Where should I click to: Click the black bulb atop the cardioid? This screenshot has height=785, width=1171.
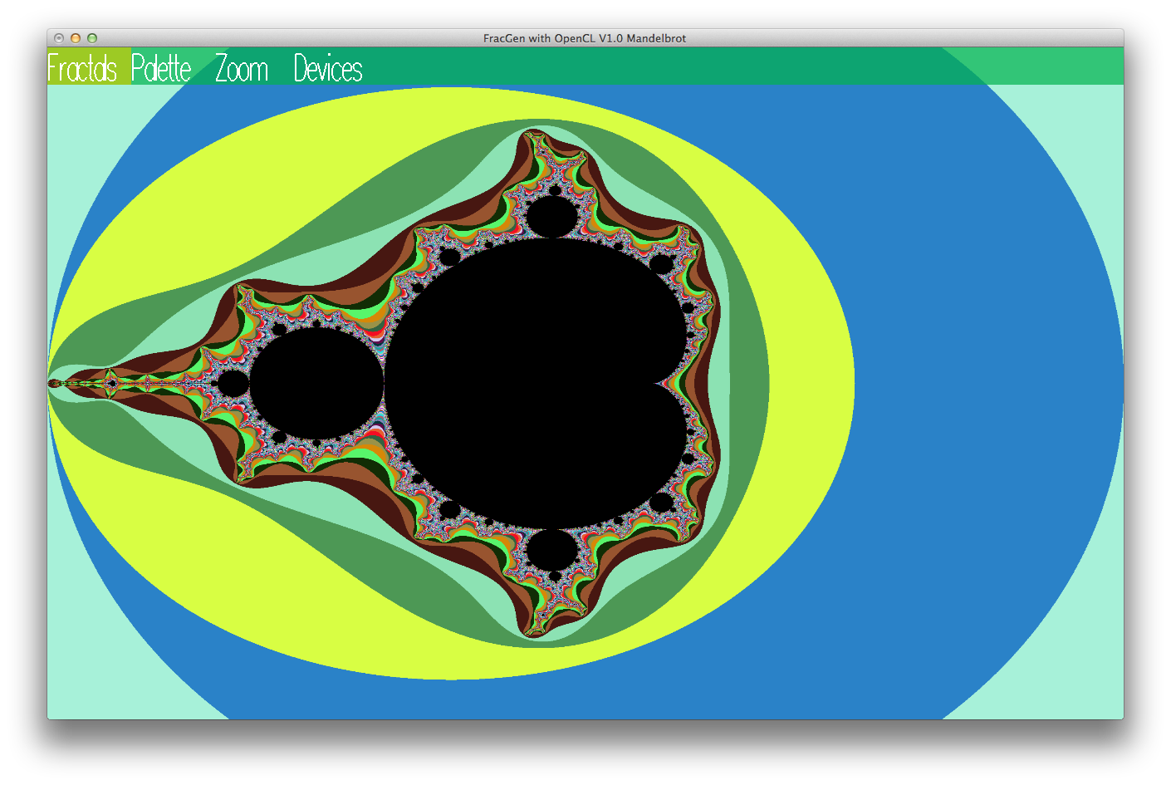(x=551, y=216)
